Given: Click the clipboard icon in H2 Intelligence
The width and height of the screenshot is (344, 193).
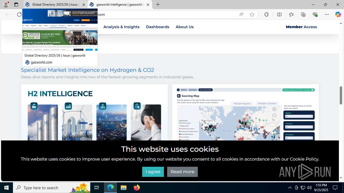Looking at the screenshot, I should (137, 106).
